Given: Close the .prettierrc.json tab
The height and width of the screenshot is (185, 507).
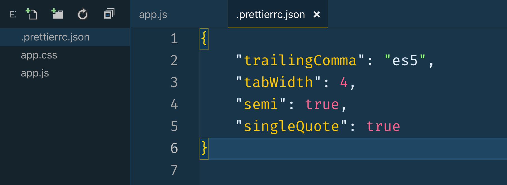Looking at the screenshot, I should [317, 14].
